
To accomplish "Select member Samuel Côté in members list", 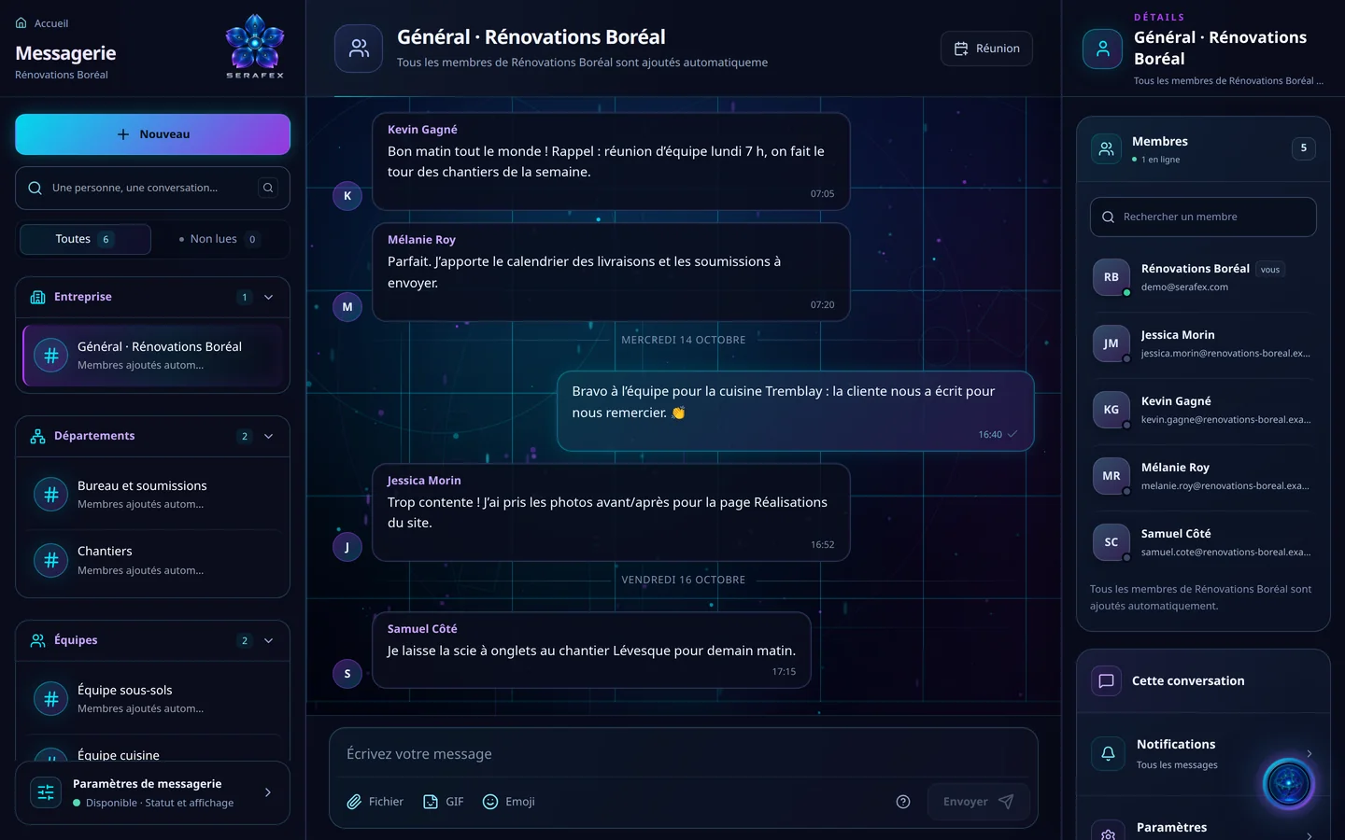I will [x=1203, y=542].
